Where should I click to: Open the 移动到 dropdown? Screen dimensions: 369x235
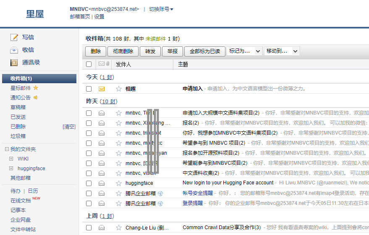click(x=282, y=51)
